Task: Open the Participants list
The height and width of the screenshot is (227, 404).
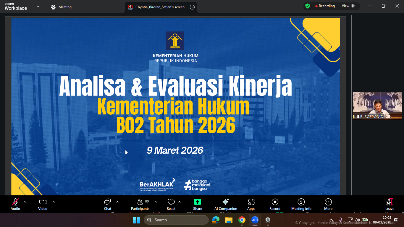Action: tap(140, 204)
